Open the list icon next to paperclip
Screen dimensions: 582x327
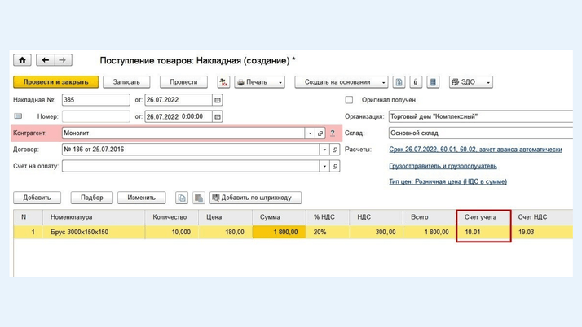[x=433, y=82]
